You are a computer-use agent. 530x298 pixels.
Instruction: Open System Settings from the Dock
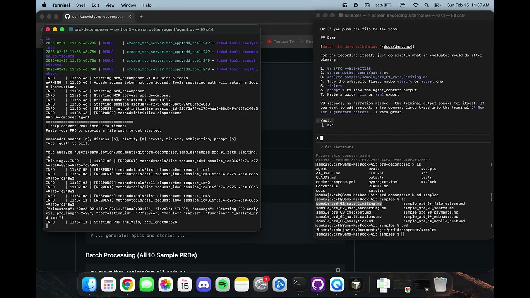pos(261,284)
